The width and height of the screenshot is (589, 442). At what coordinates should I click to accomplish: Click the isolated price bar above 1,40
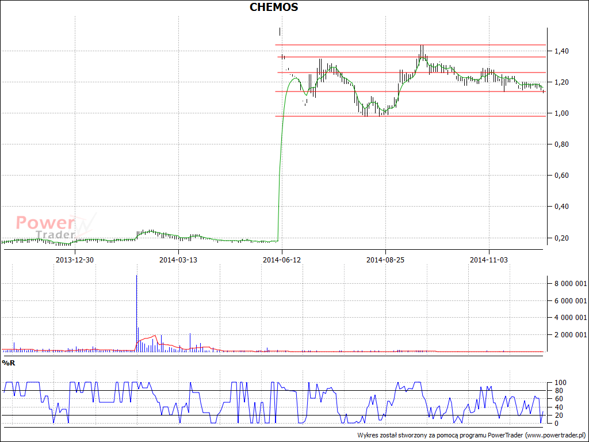(x=280, y=32)
